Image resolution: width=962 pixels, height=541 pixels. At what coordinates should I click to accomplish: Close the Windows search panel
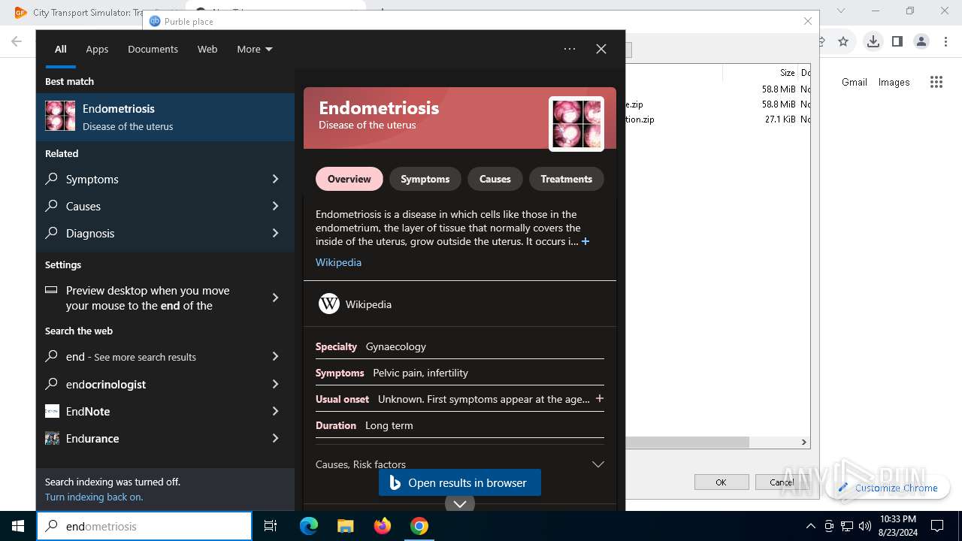point(601,49)
